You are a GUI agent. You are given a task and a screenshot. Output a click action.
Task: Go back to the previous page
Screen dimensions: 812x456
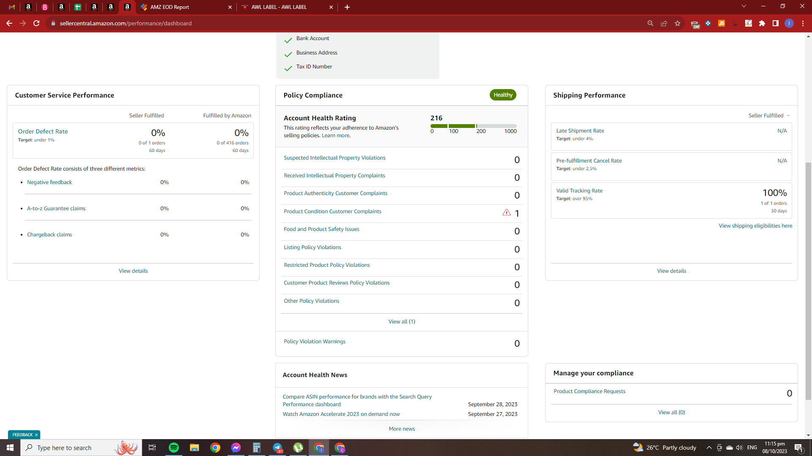click(9, 23)
